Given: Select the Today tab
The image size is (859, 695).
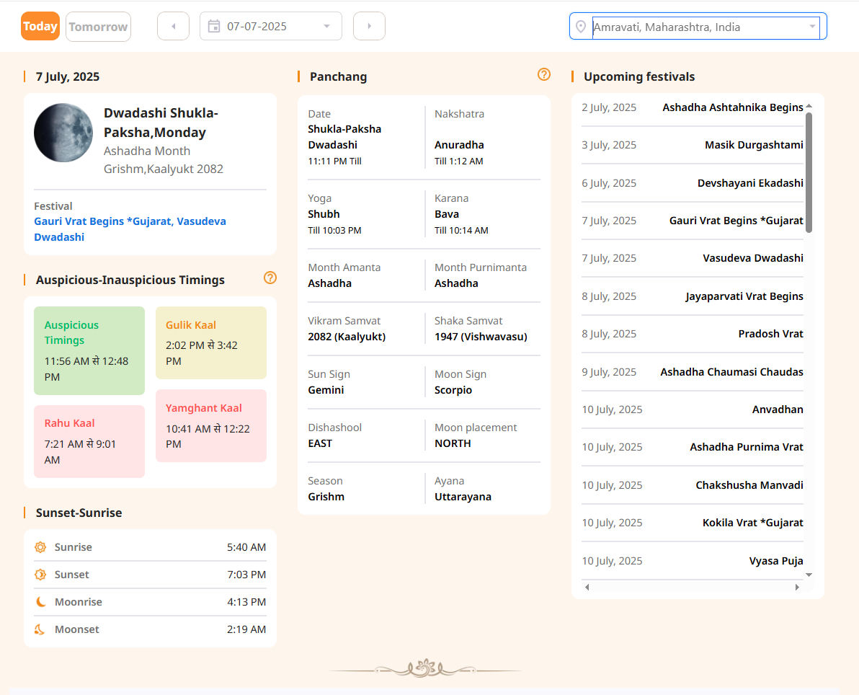Looking at the screenshot, I should pyautogui.click(x=40, y=27).
